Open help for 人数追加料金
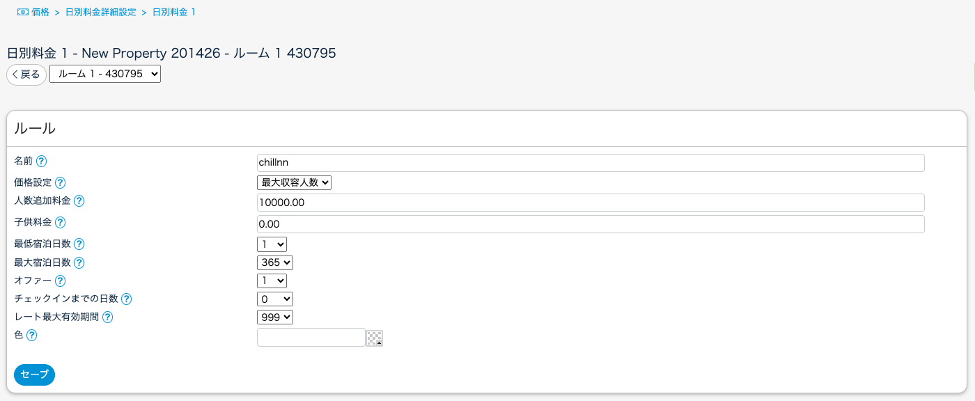This screenshot has height=401, width=975. click(79, 201)
